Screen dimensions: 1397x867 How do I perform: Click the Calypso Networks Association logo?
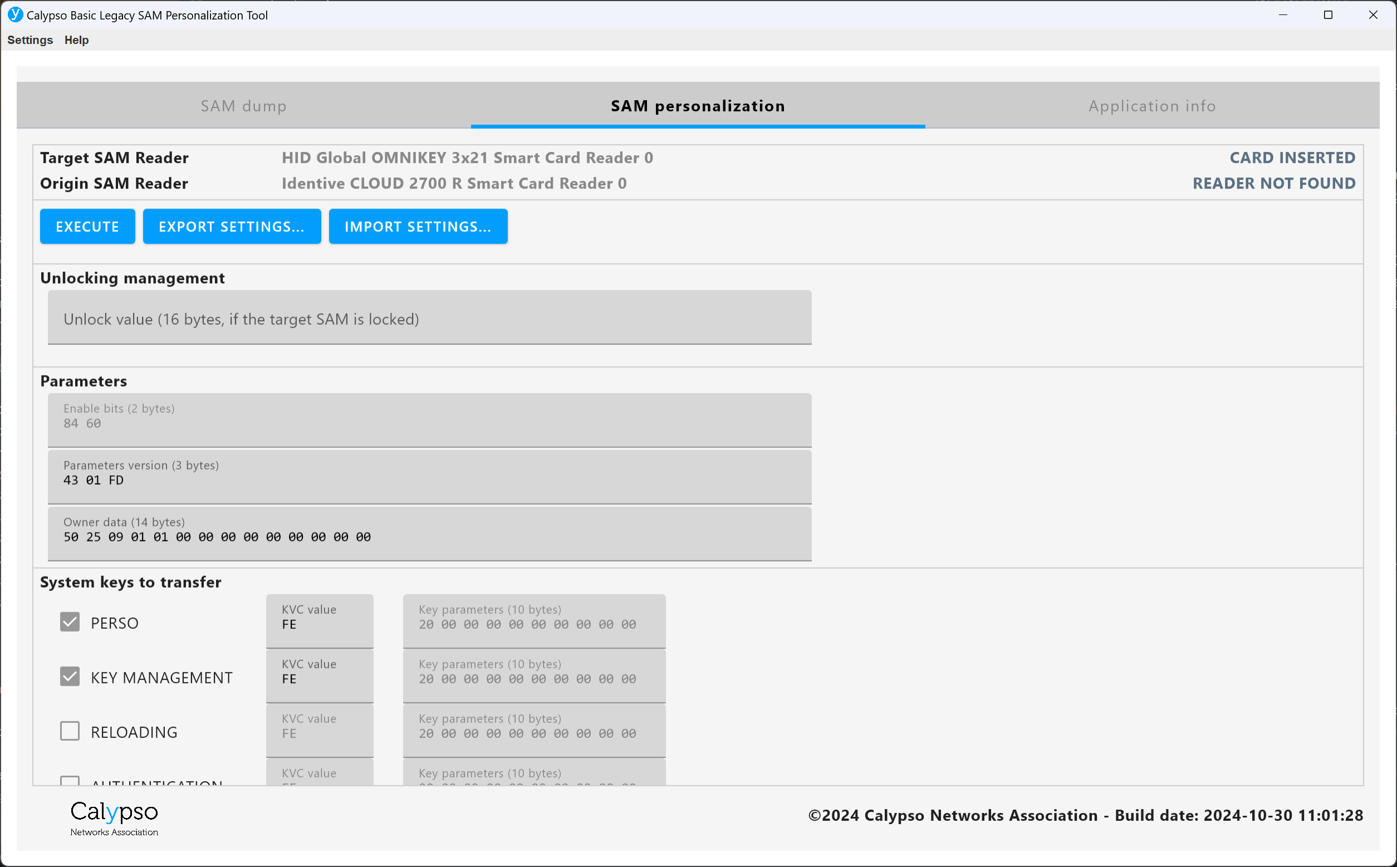114,819
